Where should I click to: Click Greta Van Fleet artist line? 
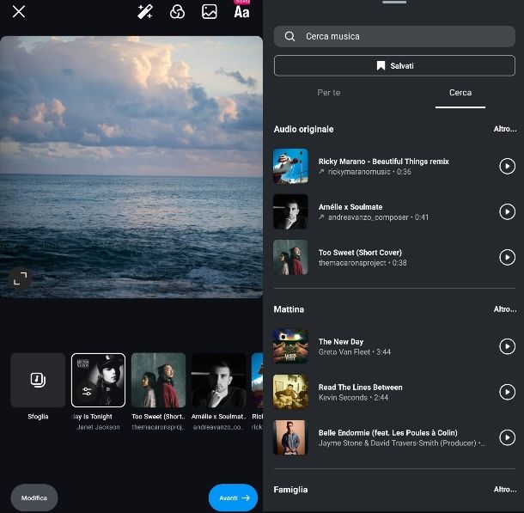coord(355,352)
